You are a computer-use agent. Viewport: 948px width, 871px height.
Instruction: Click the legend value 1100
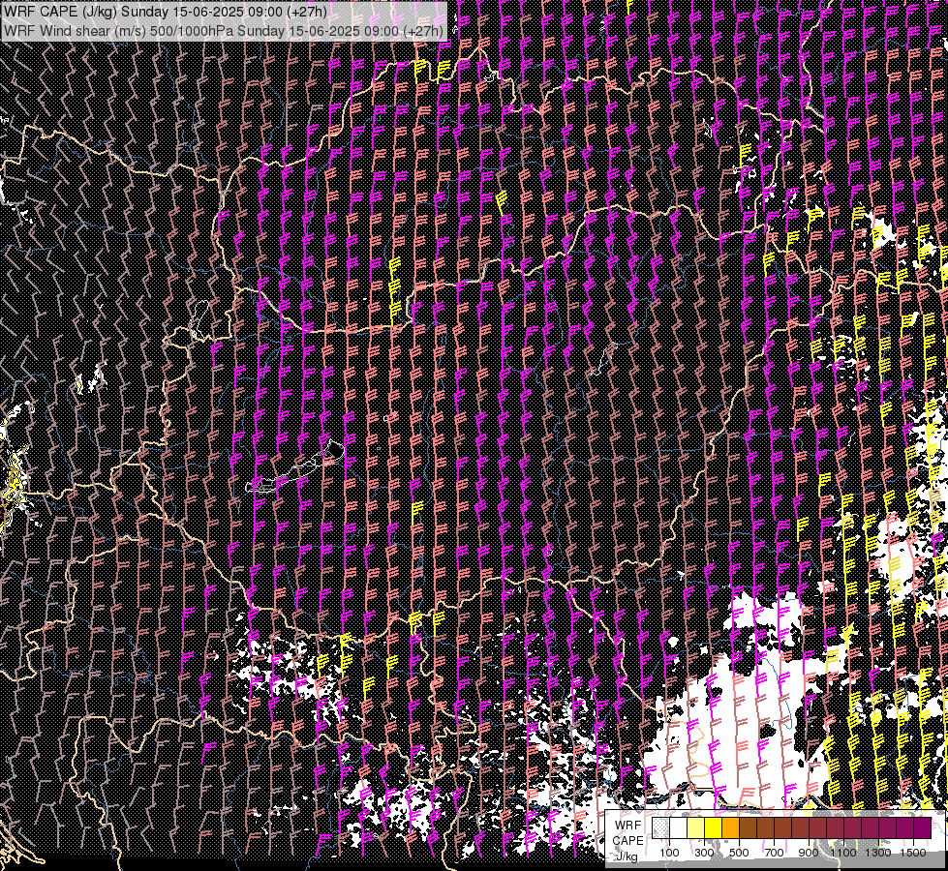pos(843,853)
